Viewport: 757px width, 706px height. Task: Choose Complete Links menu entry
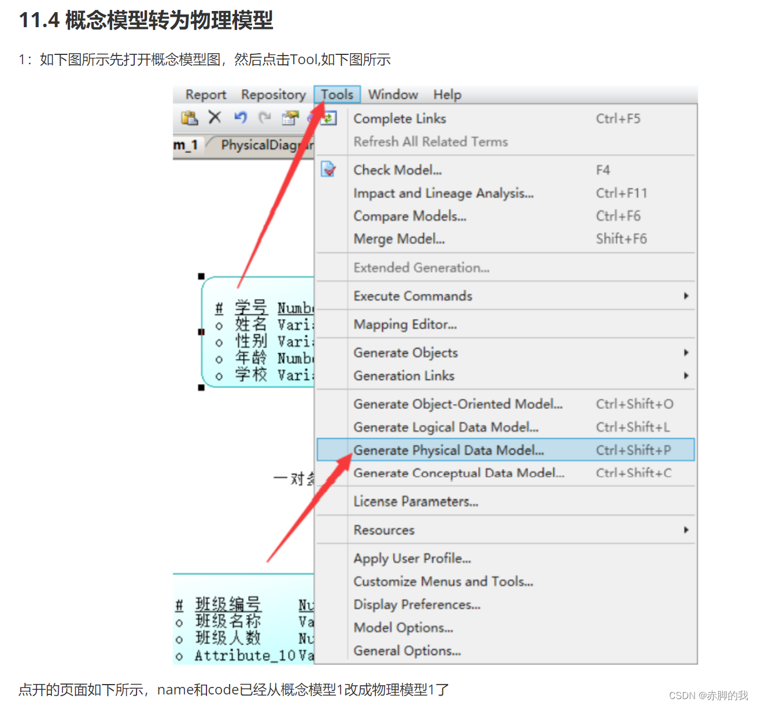(505, 119)
